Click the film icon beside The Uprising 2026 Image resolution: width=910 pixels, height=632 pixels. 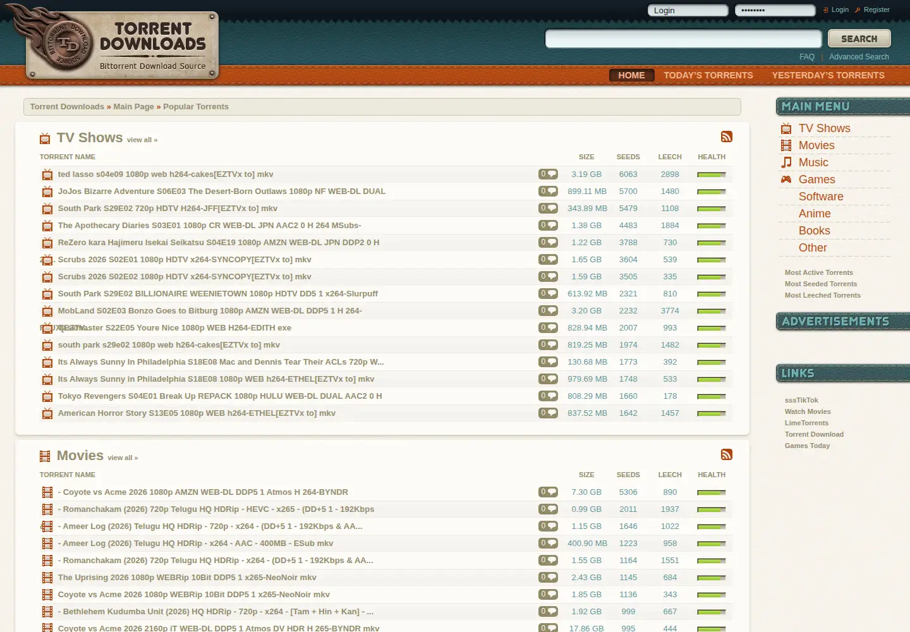(47, 578)
